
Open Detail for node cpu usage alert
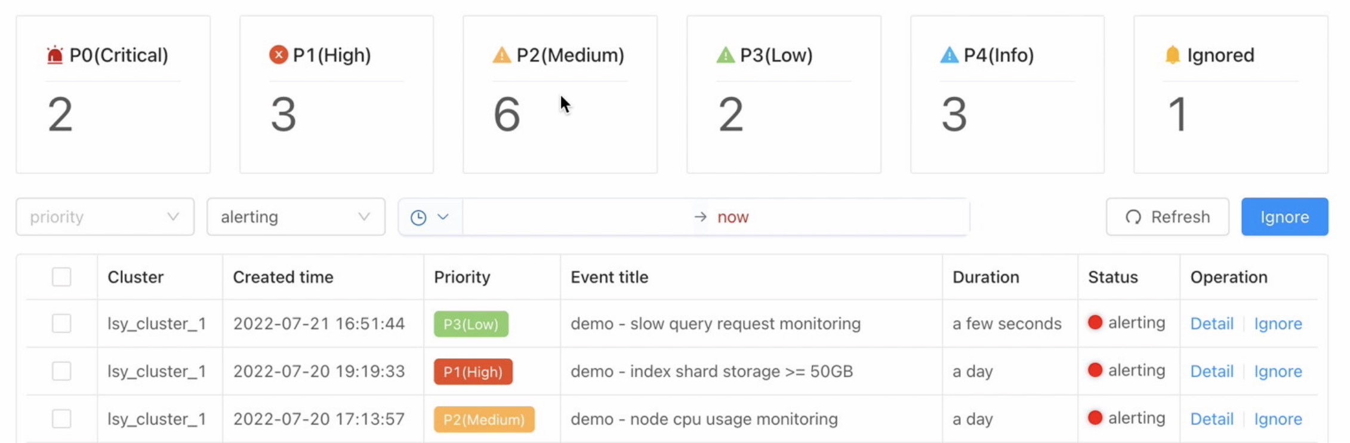click(1212, 419)
